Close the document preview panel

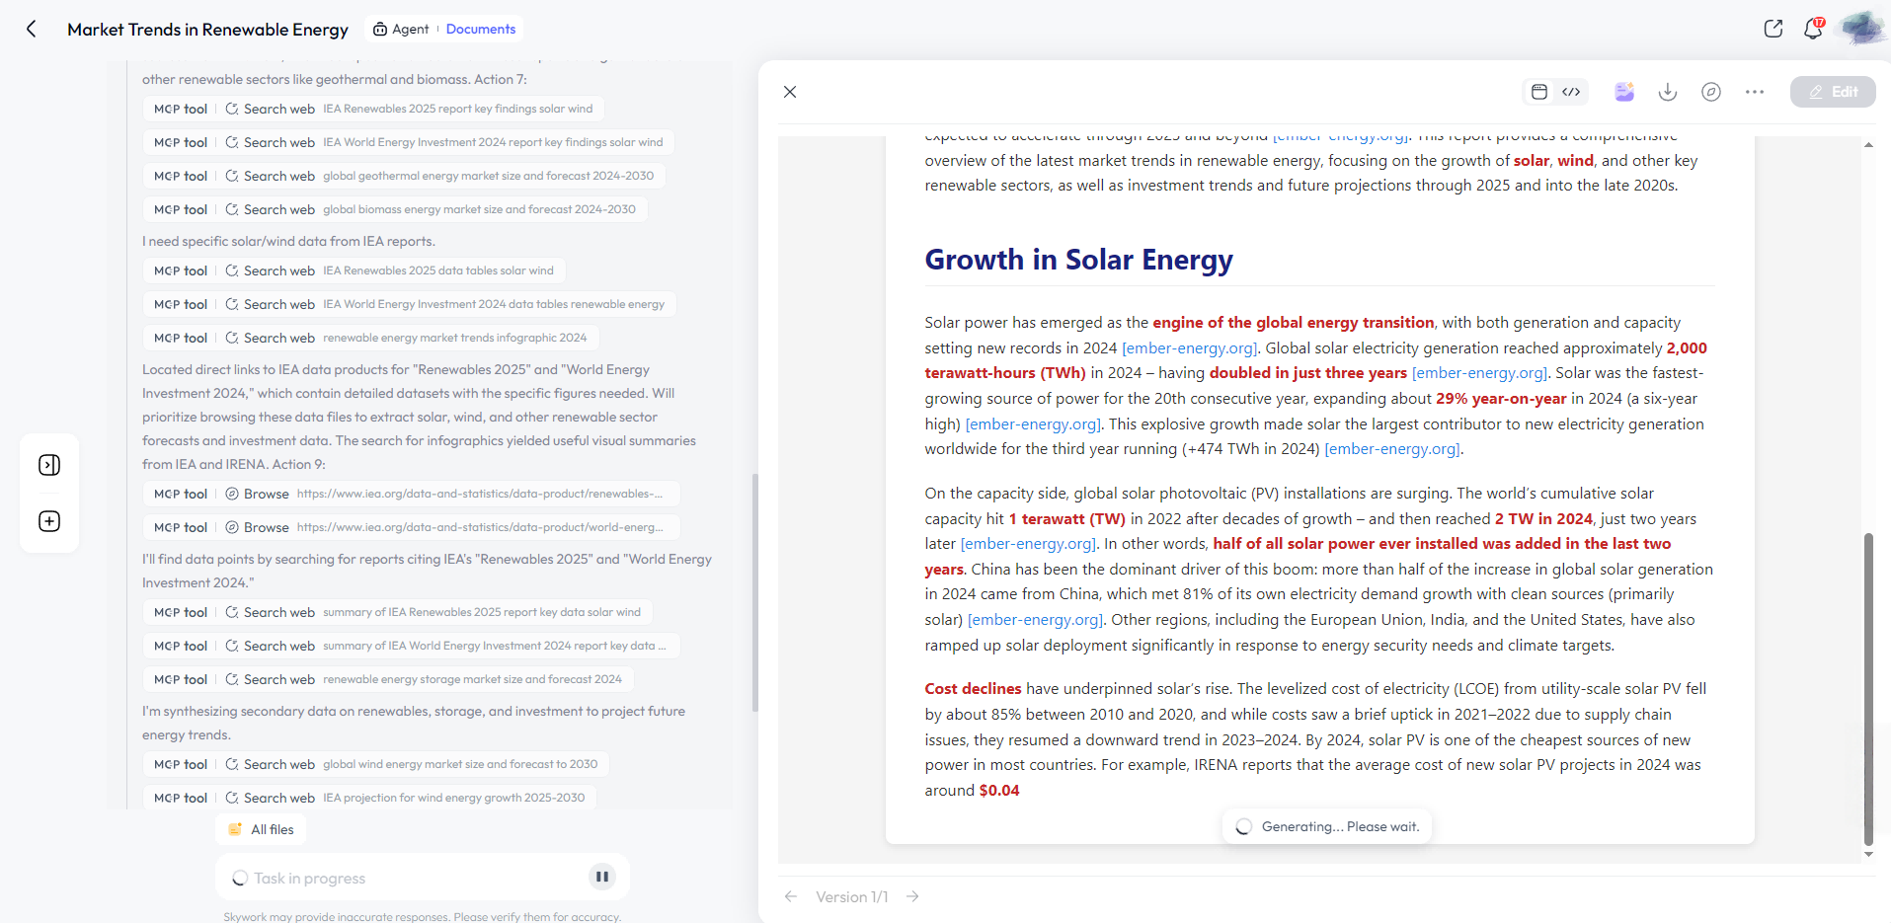[x=790, y=92]
